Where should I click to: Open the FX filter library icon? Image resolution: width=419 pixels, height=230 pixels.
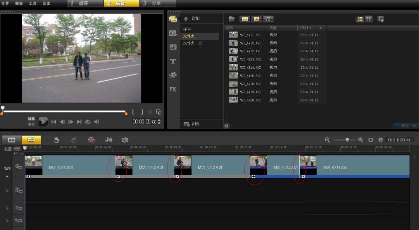tap(173, 89)
